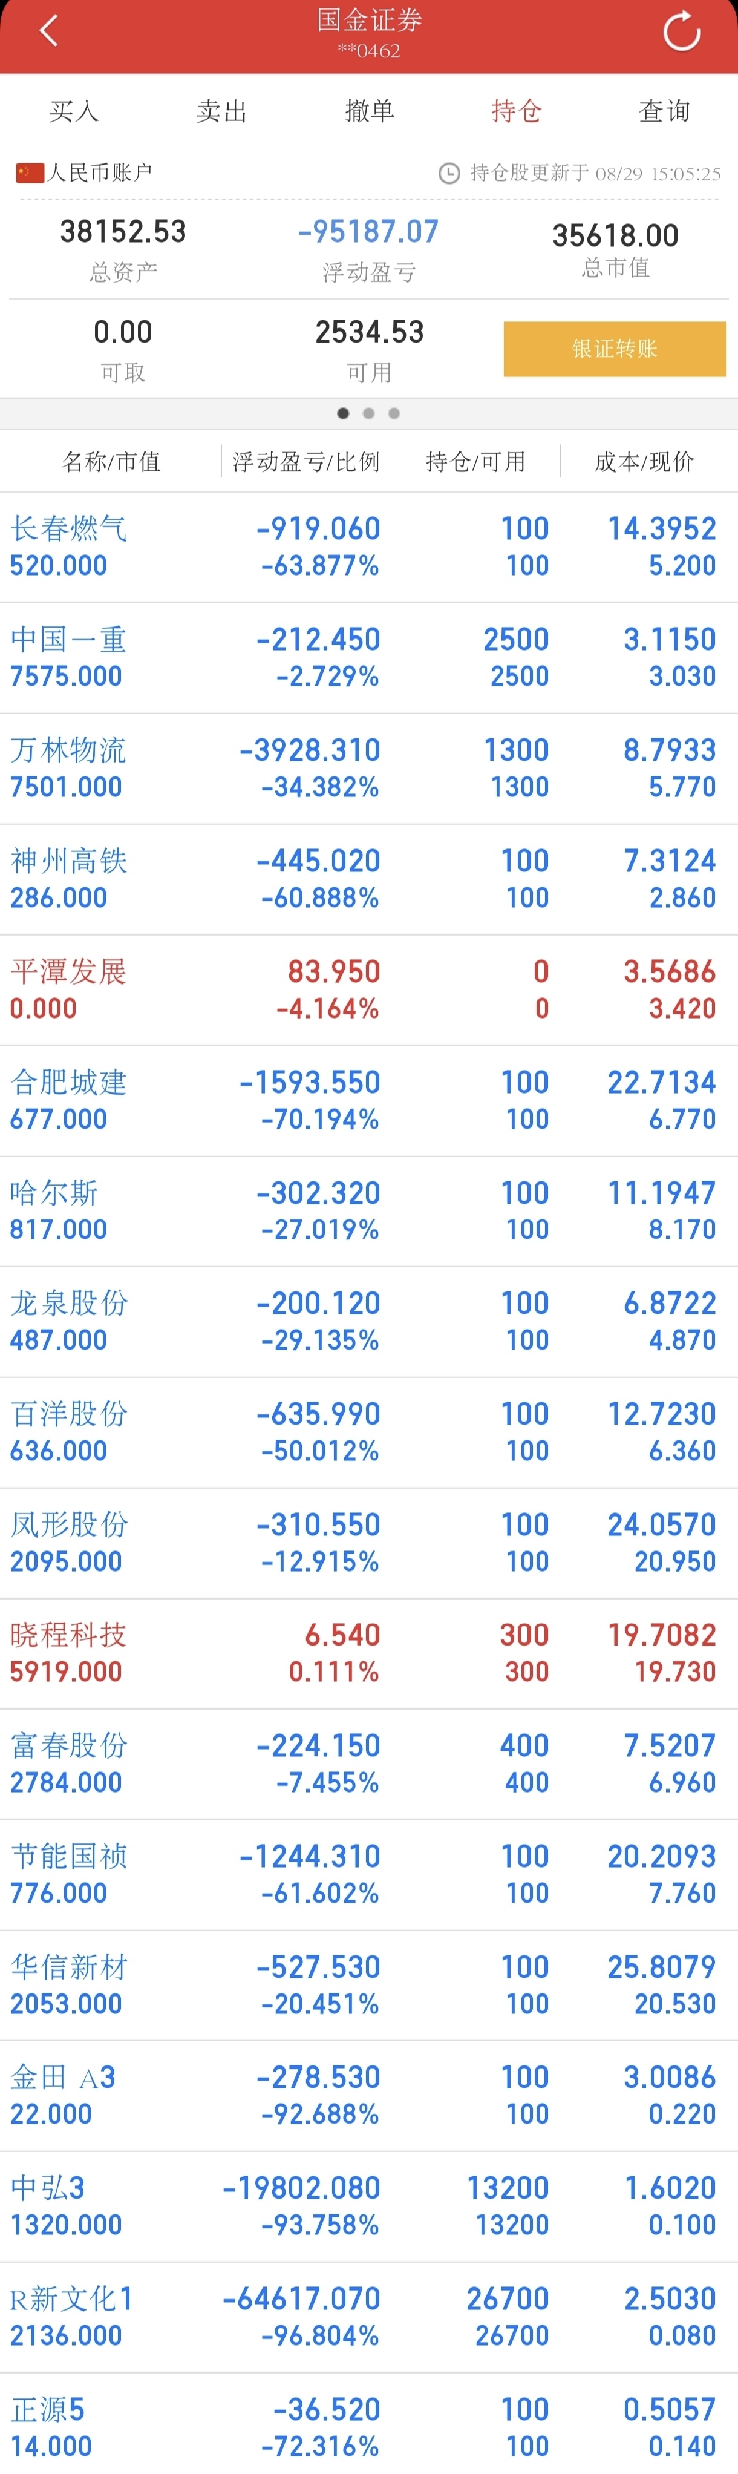
Task: Sort by 名称/市值 column header
Action: [x=111, y=462]
